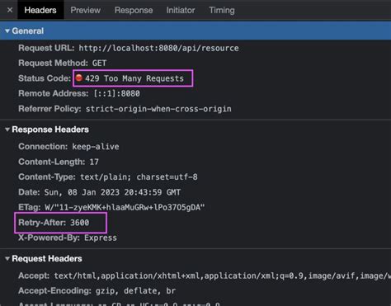The height and width of the screenshot is (306, 391).
Task: Click the Remote Address [::1]:8080 value
Action: tap(117, 93)
